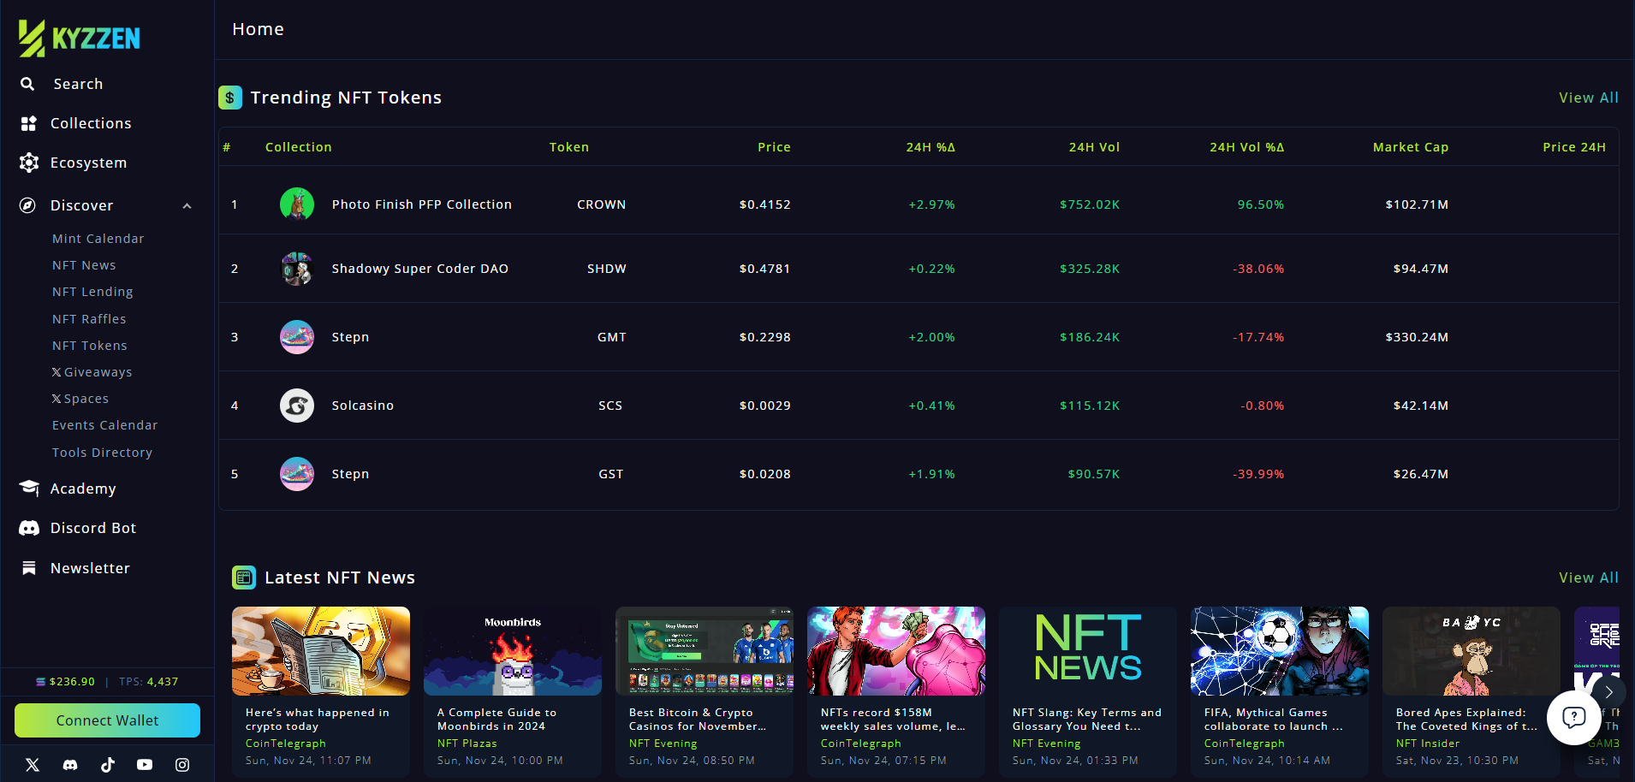Click the Solcasino collection avatar icon
This screenshot has width=1635, height=782.
297,406
